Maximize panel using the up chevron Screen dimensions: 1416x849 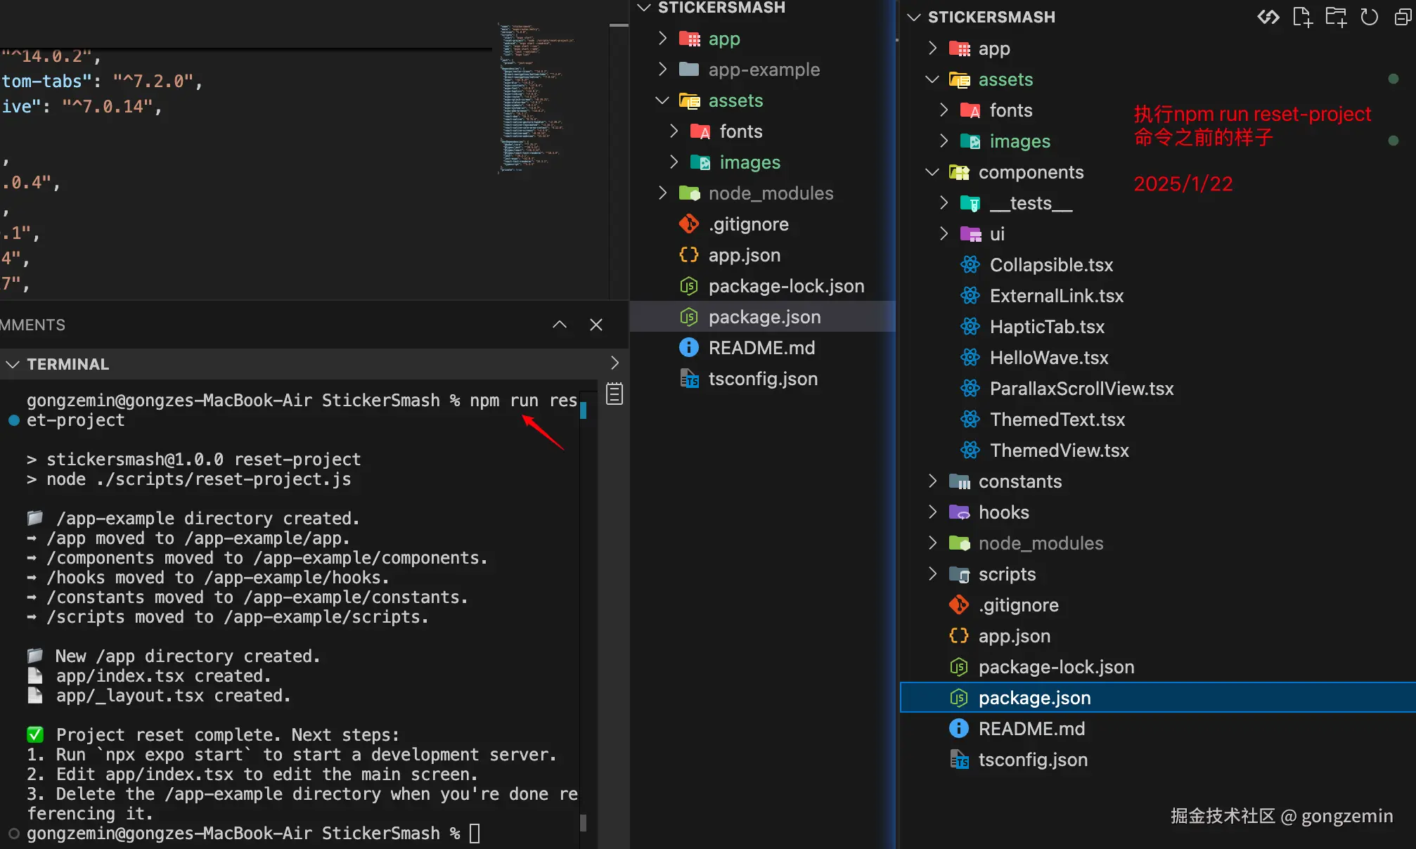560,325
